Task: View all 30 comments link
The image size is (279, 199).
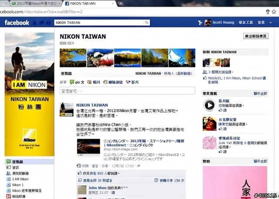Action: tap(98, 181)
